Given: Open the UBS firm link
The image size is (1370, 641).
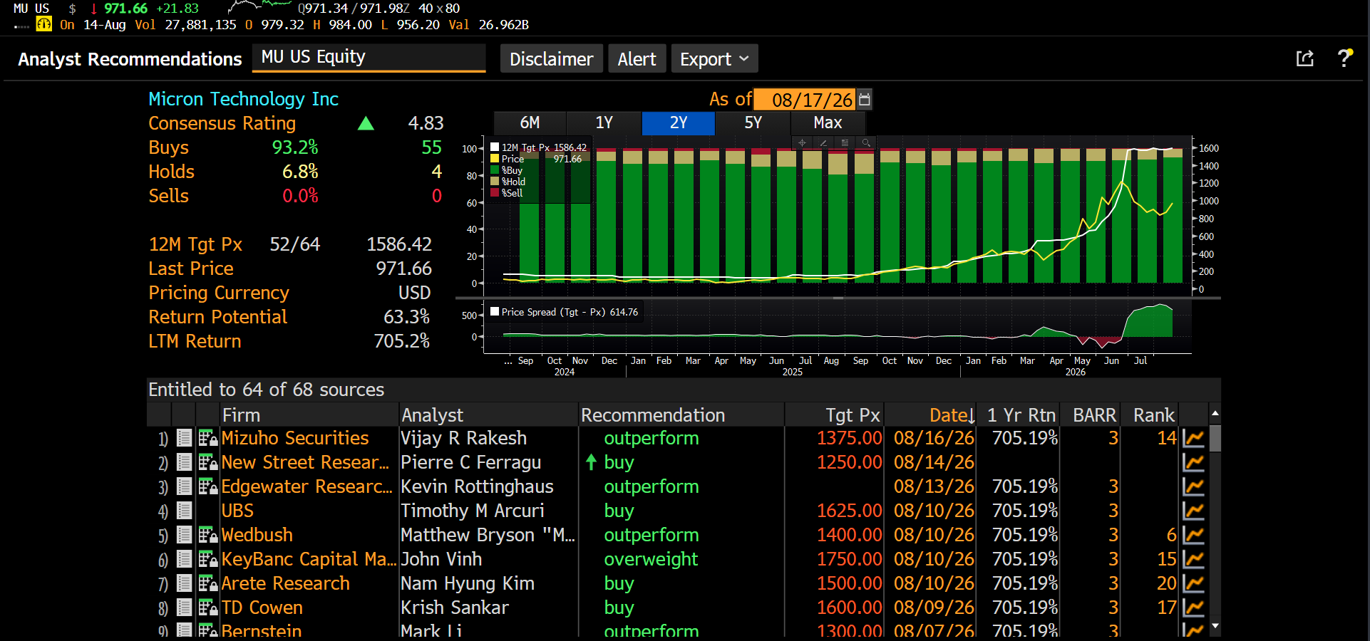Looking at the screenshot, I should tap(237, 511).
